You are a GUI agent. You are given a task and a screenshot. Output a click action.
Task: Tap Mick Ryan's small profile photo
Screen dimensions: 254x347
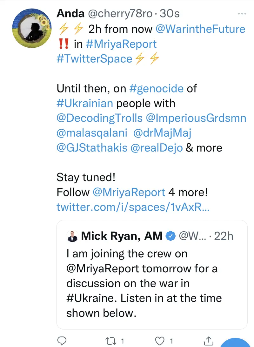click(x=73, y=236)
